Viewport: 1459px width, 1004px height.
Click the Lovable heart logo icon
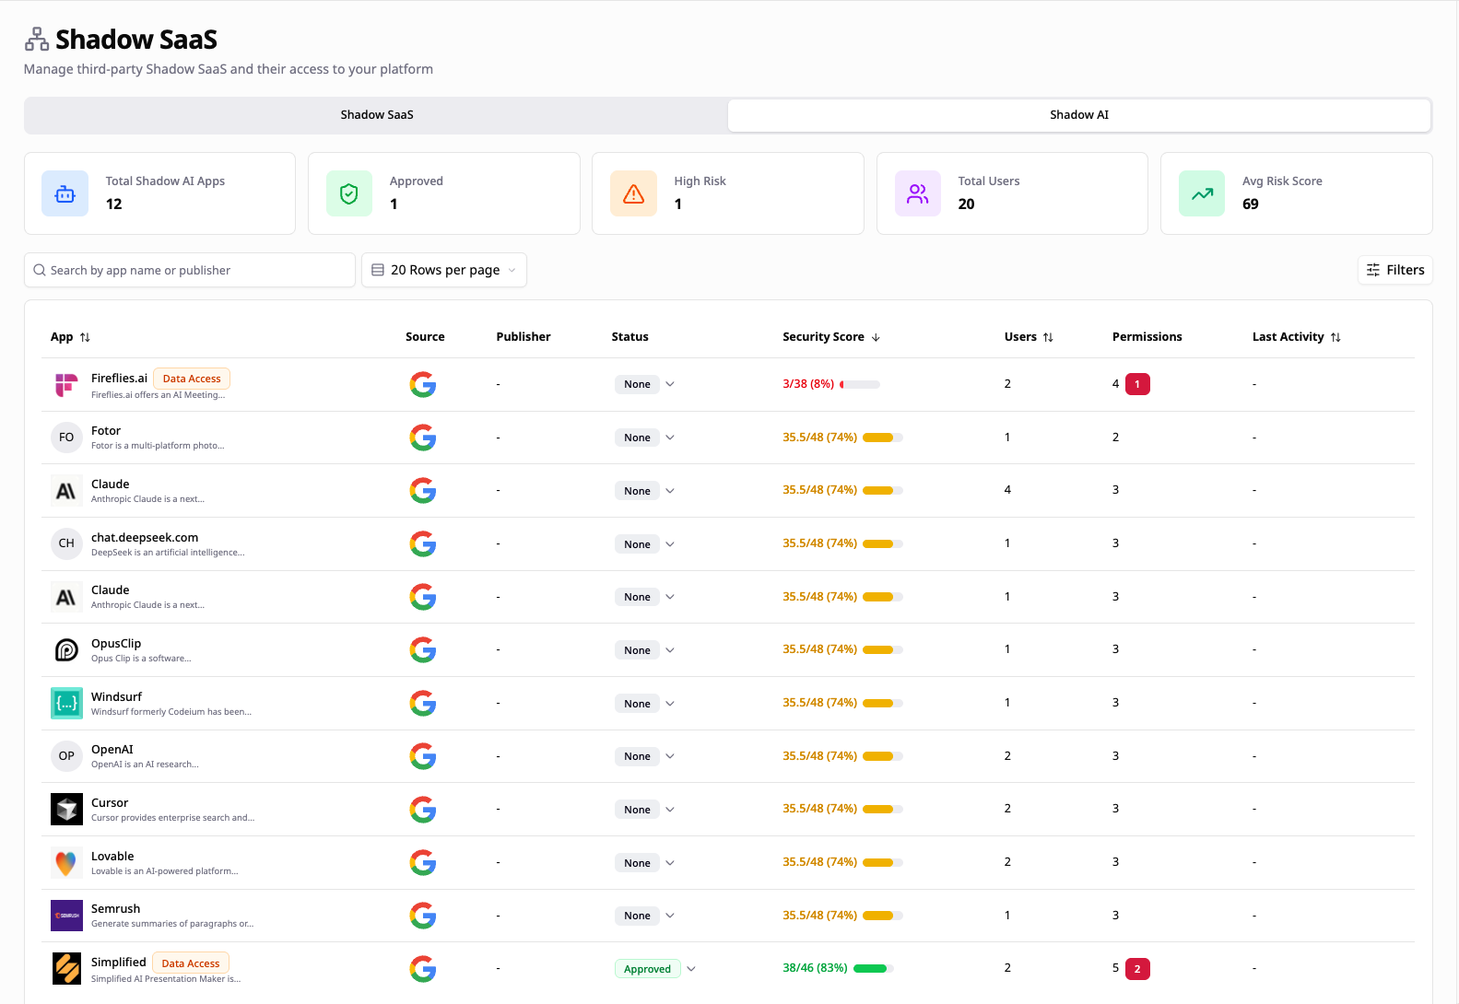(x=66, y=863)
